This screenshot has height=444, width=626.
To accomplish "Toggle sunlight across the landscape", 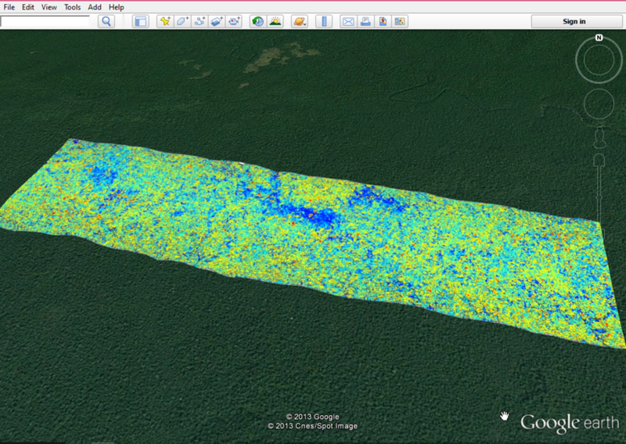I will point(275,21).
